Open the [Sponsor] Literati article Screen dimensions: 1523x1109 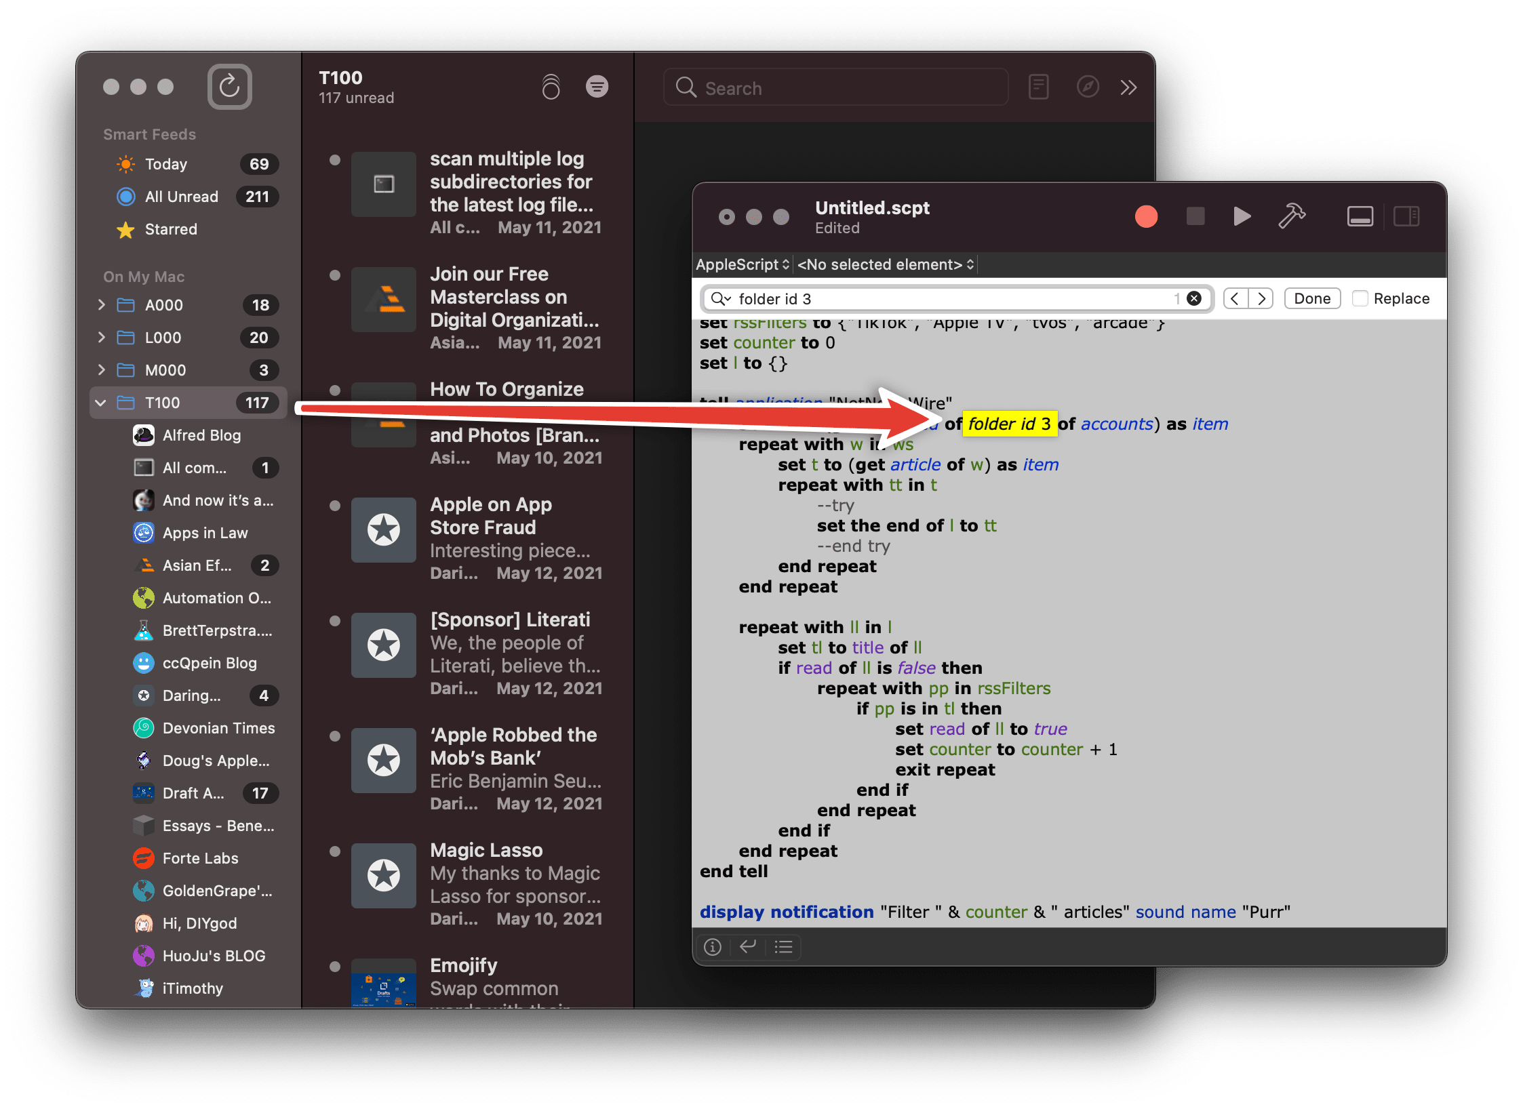468,653
